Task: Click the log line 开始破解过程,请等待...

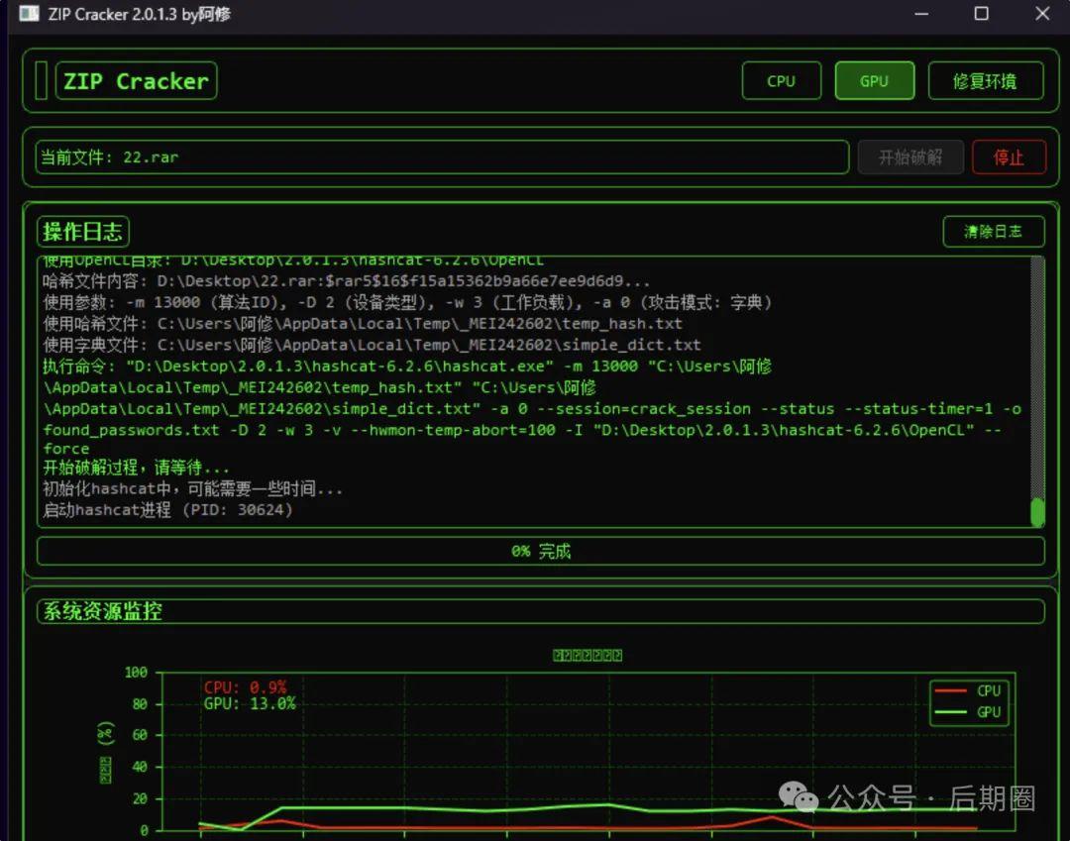Action: pos(136,468)
